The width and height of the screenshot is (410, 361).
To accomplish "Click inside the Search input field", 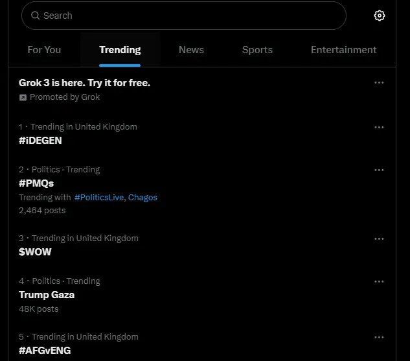I will pos(188,16).
